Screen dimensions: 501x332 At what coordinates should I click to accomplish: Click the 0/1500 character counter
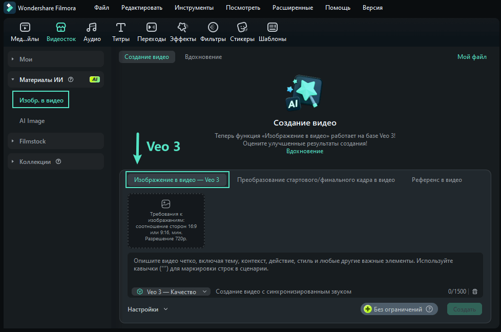pyautogui.click(x=457, y=292)
